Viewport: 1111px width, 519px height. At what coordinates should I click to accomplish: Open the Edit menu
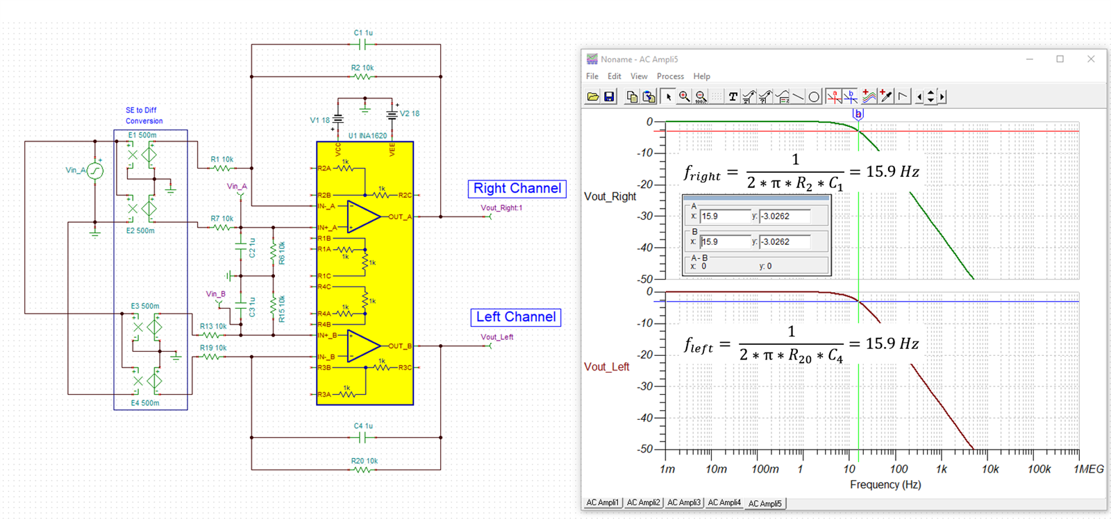pyautogui.click(x=615, y=76)
